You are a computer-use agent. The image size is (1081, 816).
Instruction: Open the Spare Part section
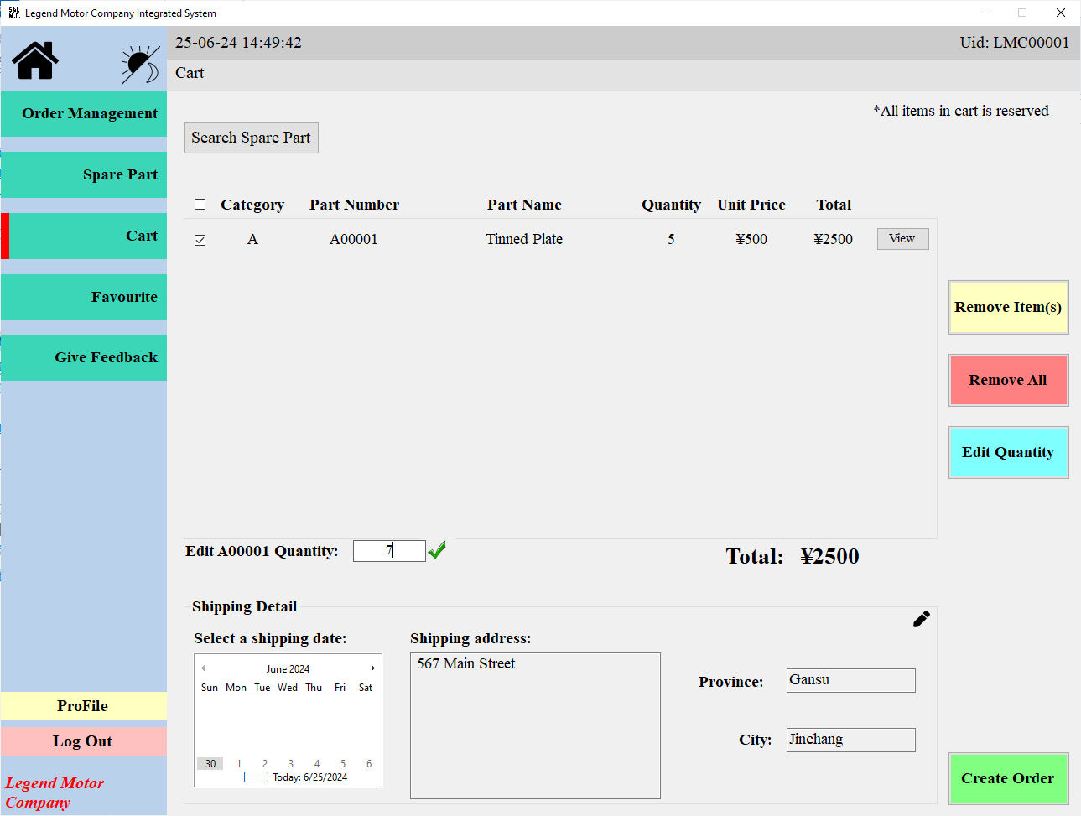tap(85, 174)
